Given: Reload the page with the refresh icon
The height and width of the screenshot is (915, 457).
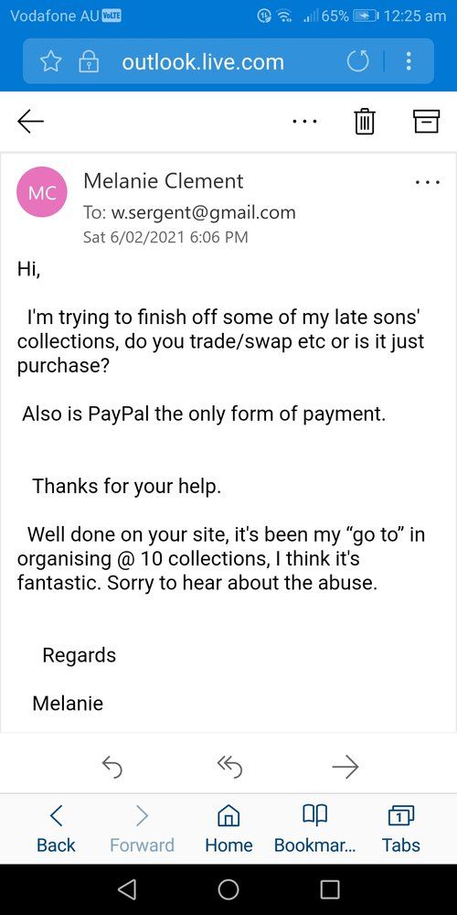Looking at the screenshot, I should pos(358,62).
